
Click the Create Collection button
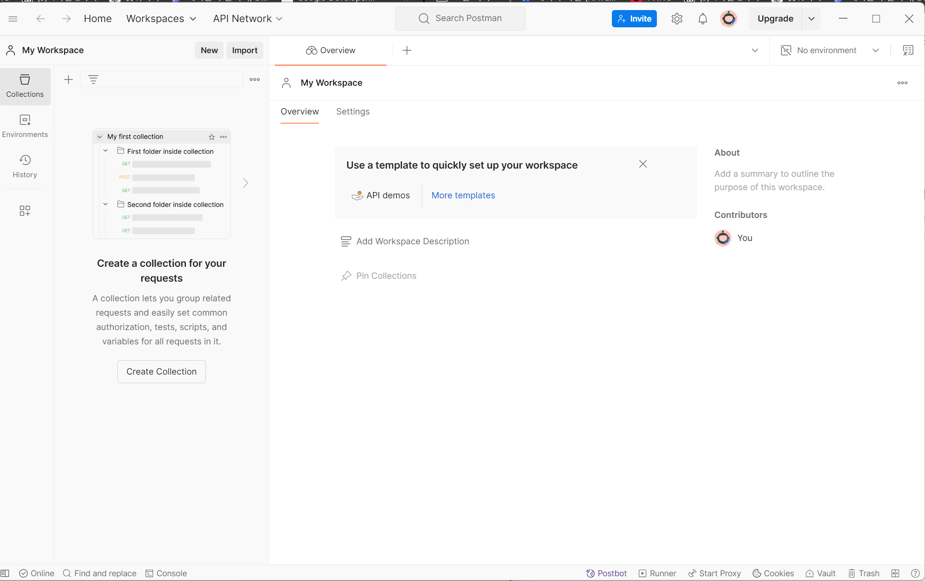[x=161, y=371]
